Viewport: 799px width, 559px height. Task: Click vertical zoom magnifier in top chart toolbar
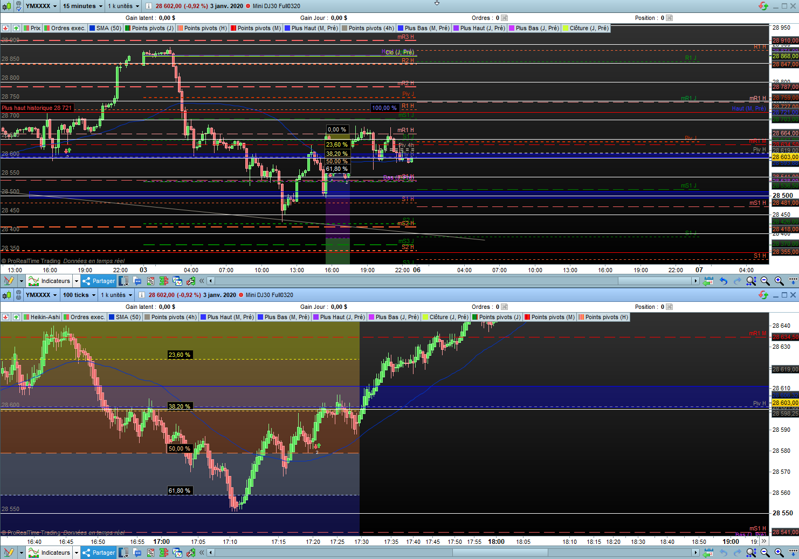coord(751,281)
